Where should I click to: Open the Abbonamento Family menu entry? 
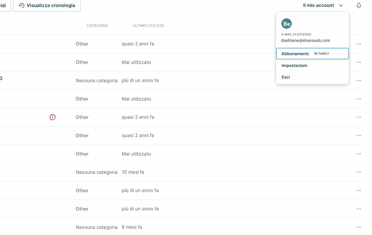pyautogui.click(x=312, y=54)
